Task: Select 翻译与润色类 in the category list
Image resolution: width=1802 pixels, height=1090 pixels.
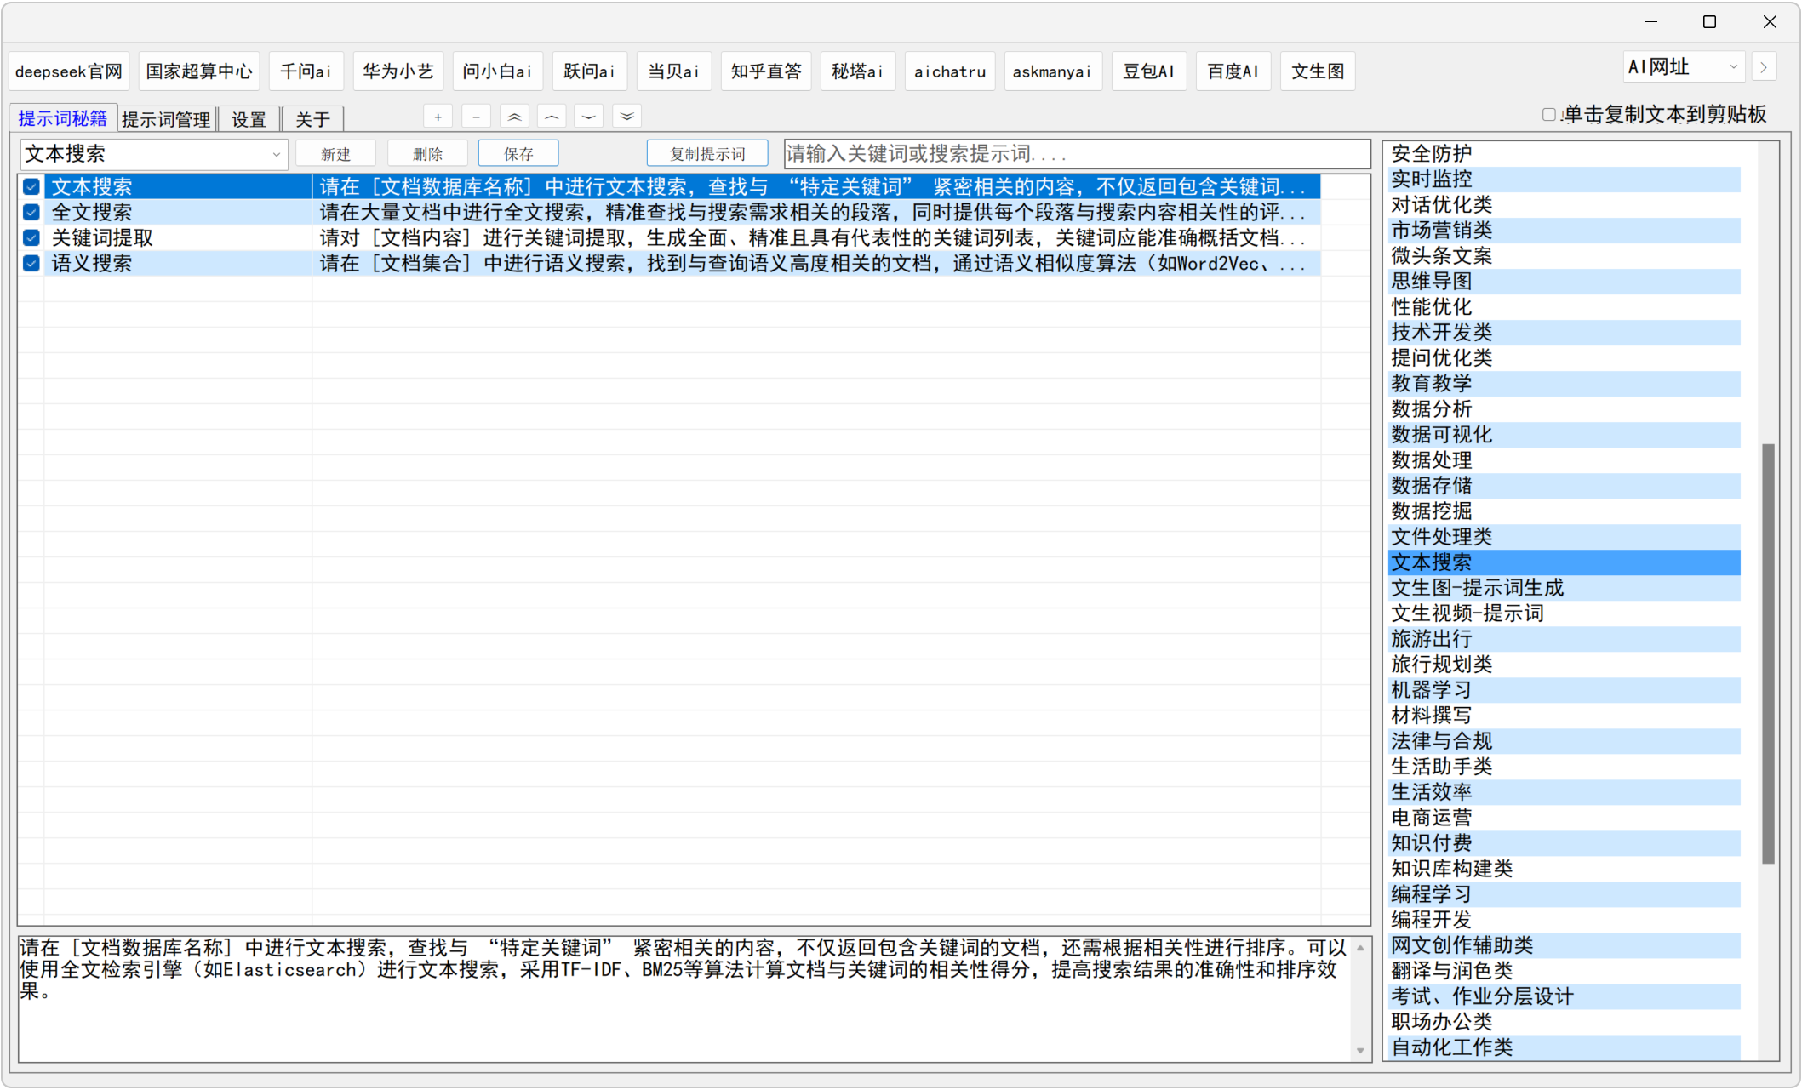Action: [1564, 971]
